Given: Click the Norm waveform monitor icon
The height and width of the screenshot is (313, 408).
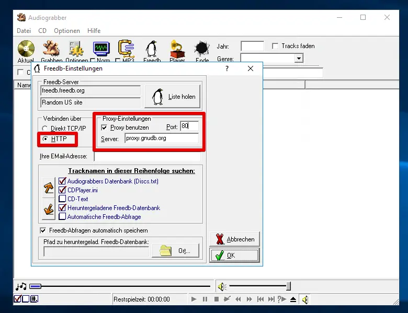Looking at the screenshot, I should coord(101,49).
